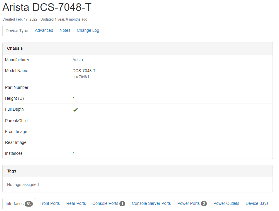Go to the Console Server Ports tab
Screen dimensions: 279x211
click(151, 203)
